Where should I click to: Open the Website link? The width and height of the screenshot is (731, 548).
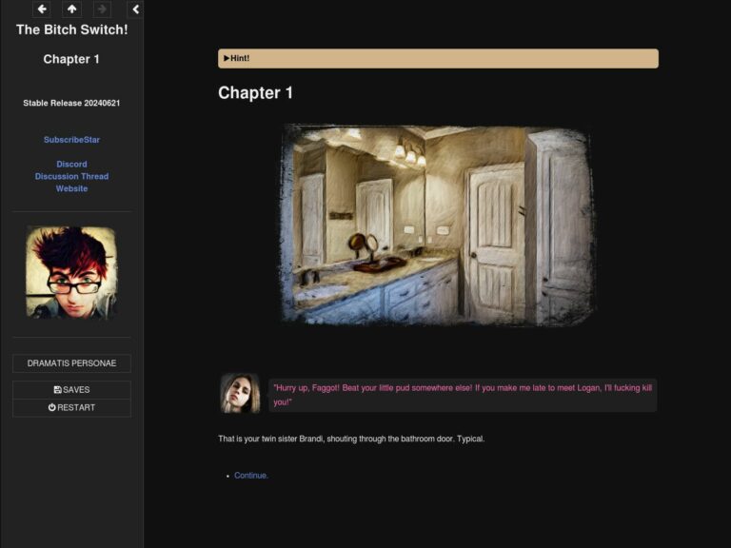point(71,188)
